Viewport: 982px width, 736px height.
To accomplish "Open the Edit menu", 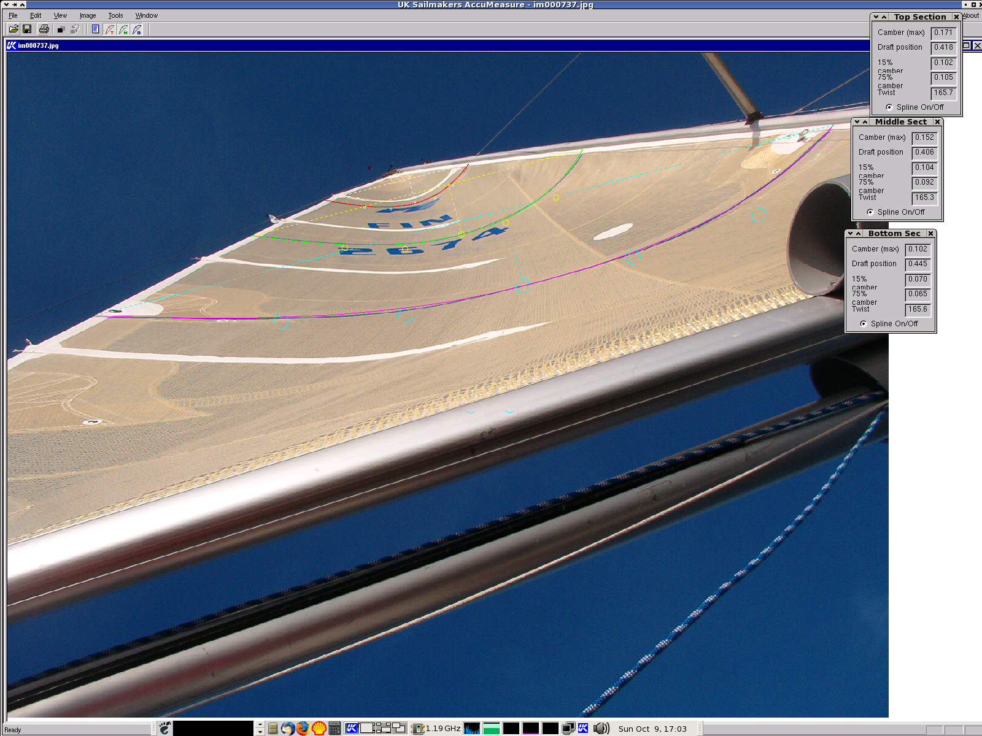I will pyautogui.click(x=36, y=16).
